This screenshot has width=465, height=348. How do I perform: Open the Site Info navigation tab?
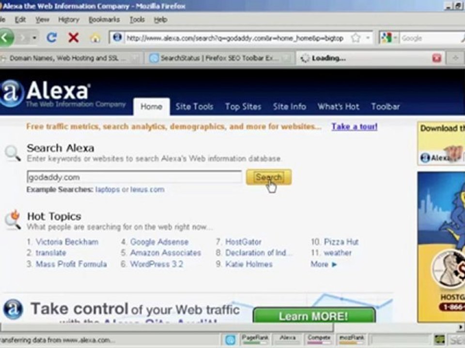pos(290,107)
